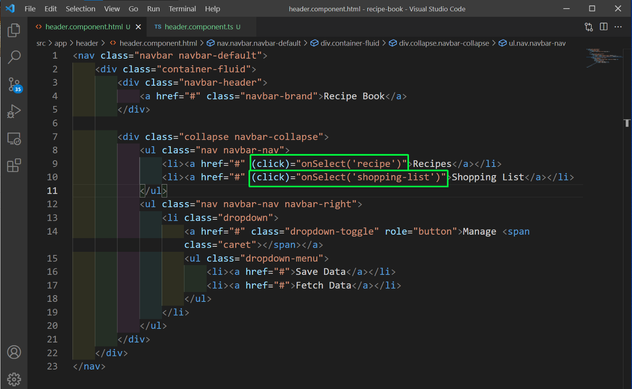Click "Fetch Data" text on line 17

[x=324, y=285]
